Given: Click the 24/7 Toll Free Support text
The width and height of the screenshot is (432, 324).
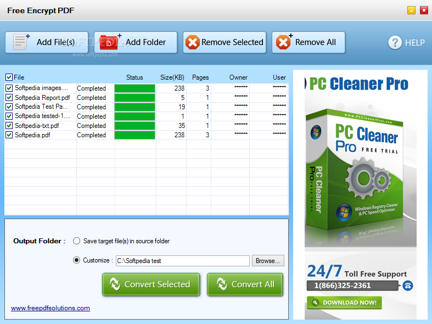Looking at the screenshot, I should pyautogui.click(x=357, y=271).
